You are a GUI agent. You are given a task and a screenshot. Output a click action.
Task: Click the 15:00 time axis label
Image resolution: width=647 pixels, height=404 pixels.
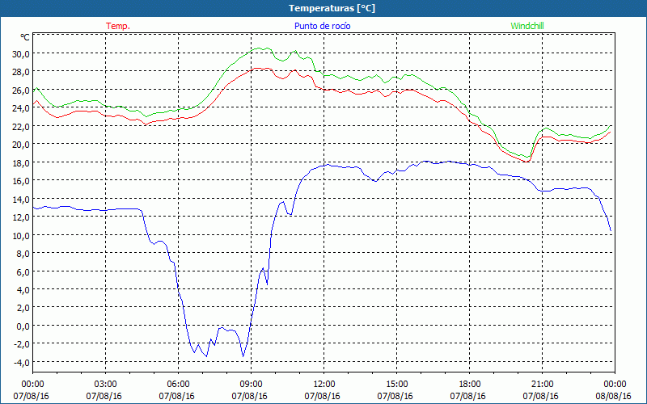pos(396,385)
